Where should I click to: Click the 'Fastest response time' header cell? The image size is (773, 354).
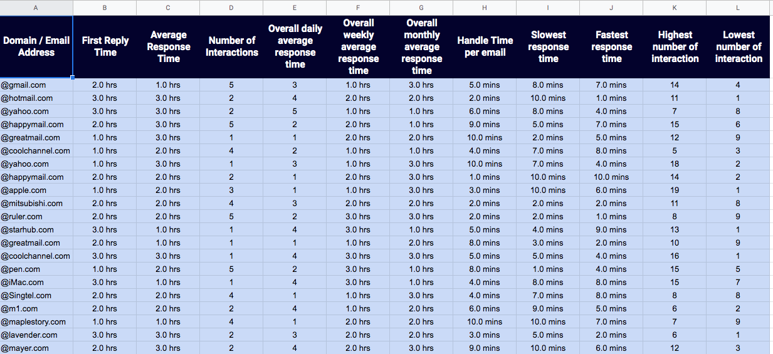coord(611,46)
